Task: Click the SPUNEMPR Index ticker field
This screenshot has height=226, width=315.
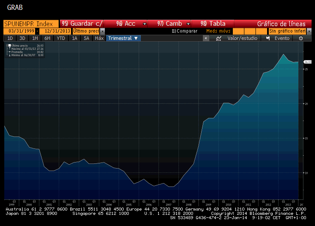Action: (x=31, y=24)
